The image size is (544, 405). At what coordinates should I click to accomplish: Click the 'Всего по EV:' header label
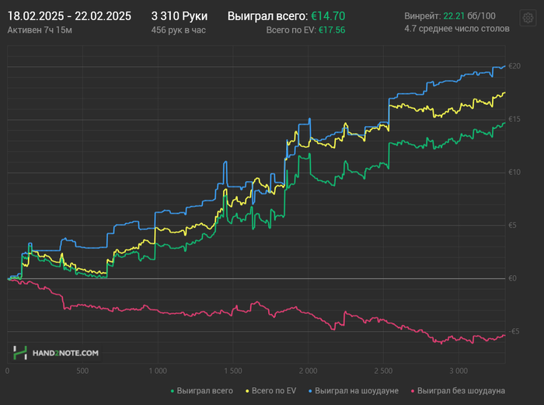291,30
